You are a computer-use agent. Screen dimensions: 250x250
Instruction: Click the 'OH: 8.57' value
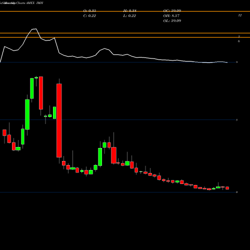171,16
